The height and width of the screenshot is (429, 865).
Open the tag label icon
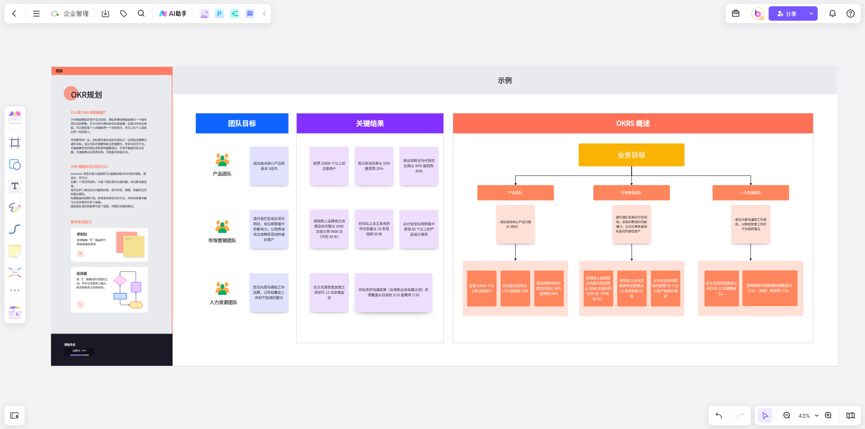pyautogui.click(x=123, y=14)
